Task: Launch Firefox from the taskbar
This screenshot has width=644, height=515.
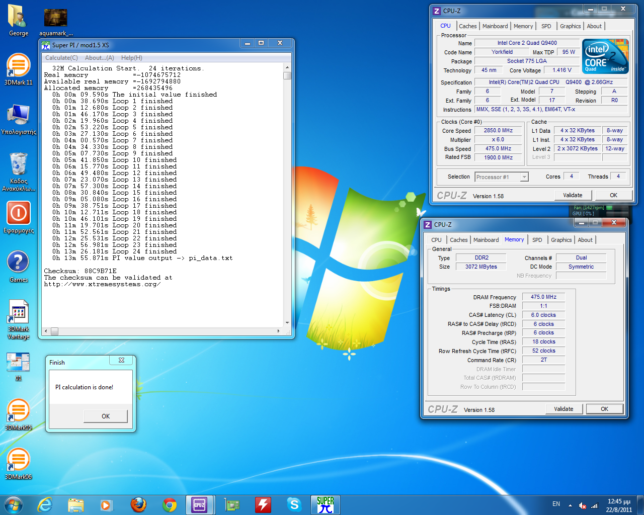Action: [138, 504]
